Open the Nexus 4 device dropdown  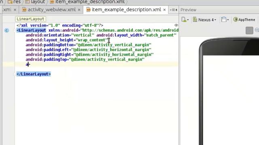point(204,20)
